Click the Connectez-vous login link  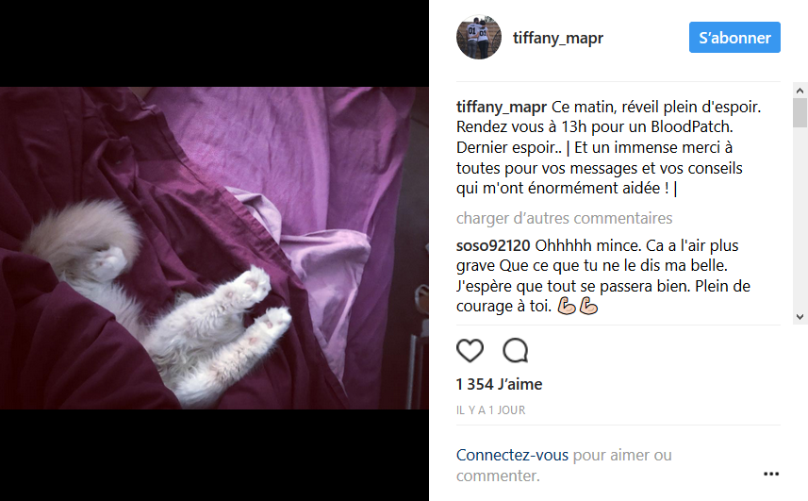[x=512, y=455]
